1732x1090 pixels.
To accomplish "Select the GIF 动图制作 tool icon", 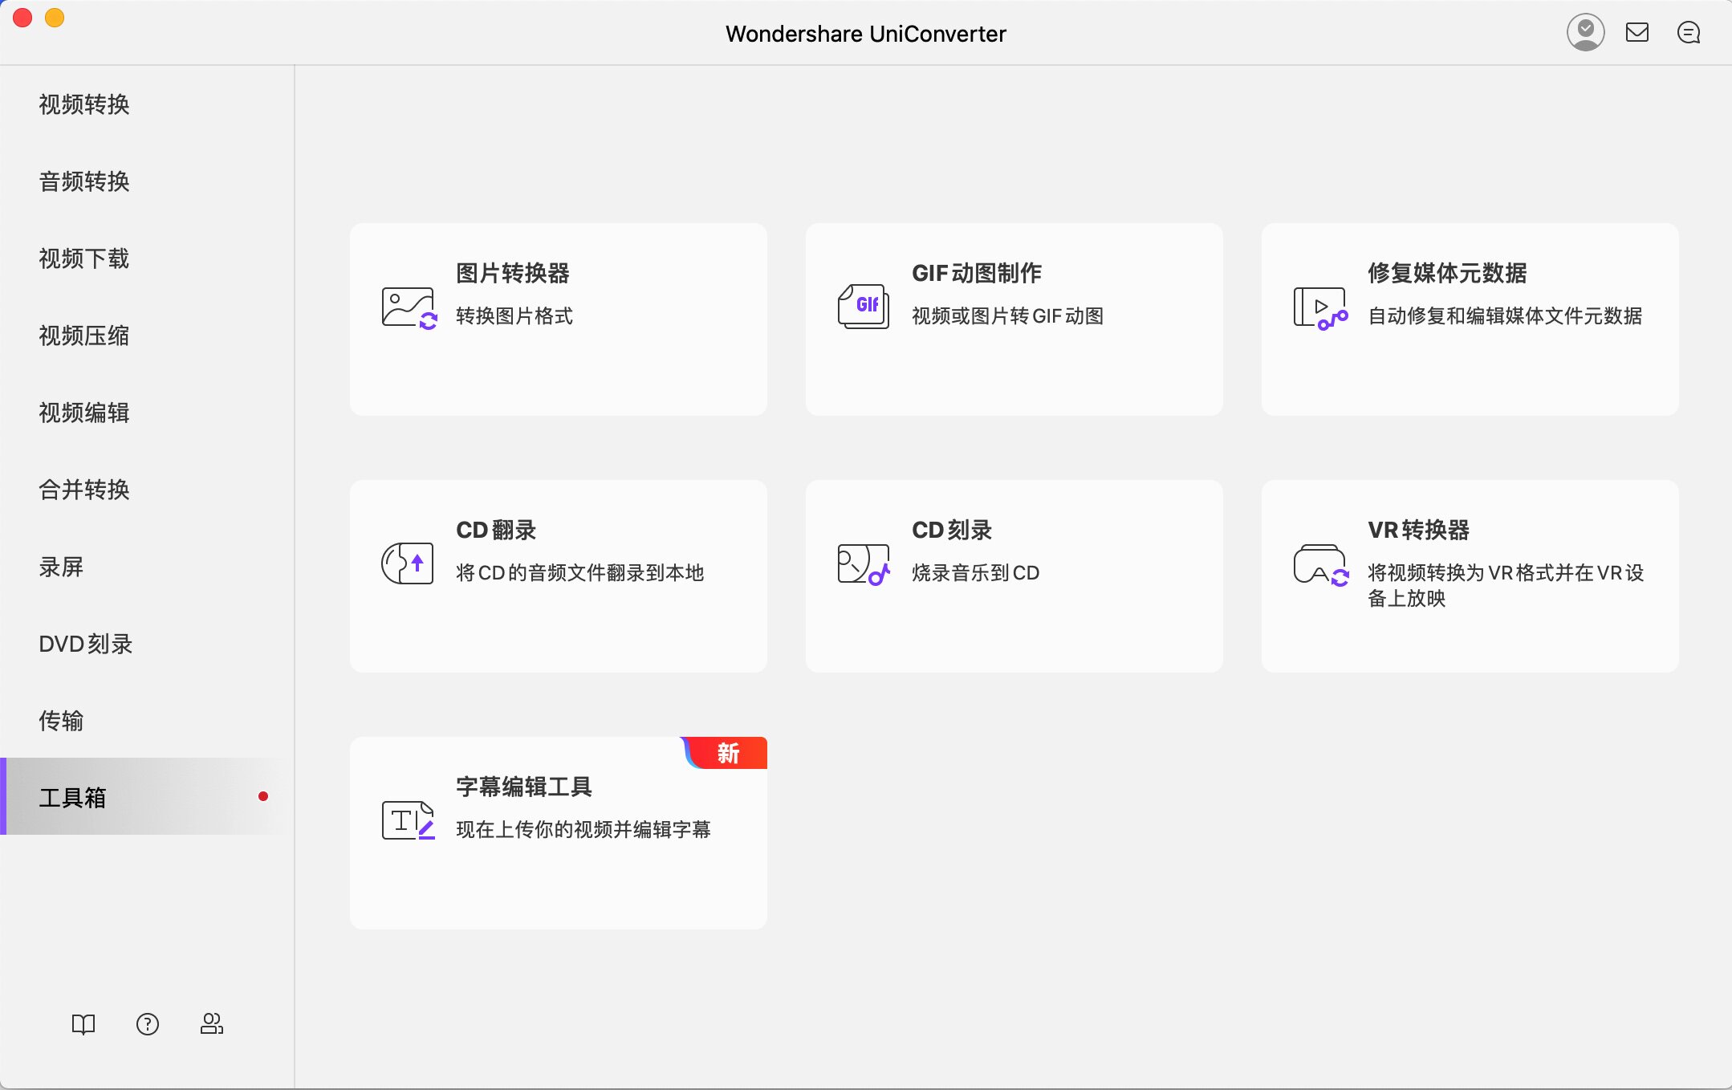I will 865,307.
